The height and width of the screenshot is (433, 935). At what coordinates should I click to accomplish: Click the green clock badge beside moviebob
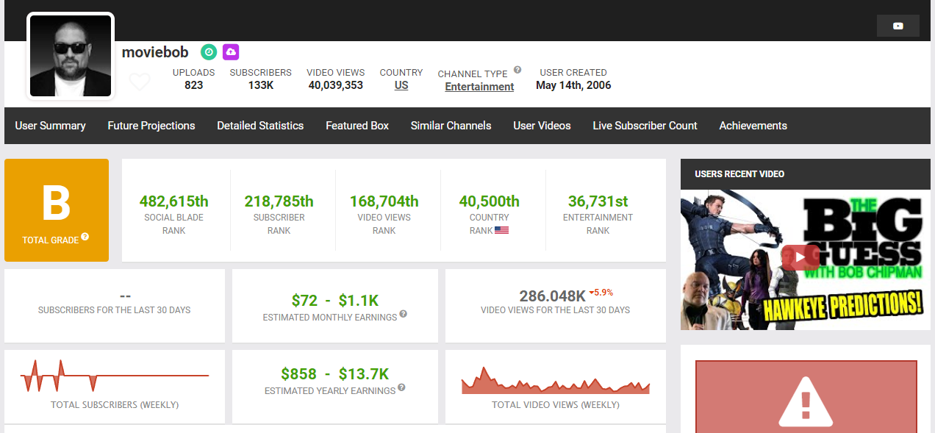[x=209, y=52]
